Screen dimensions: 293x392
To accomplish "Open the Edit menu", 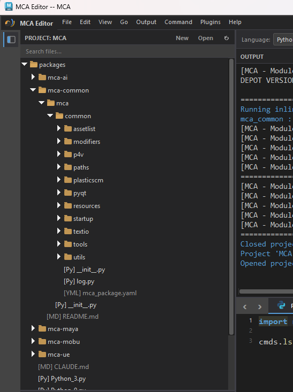I will pyautogui.click(x=85, y=22).
